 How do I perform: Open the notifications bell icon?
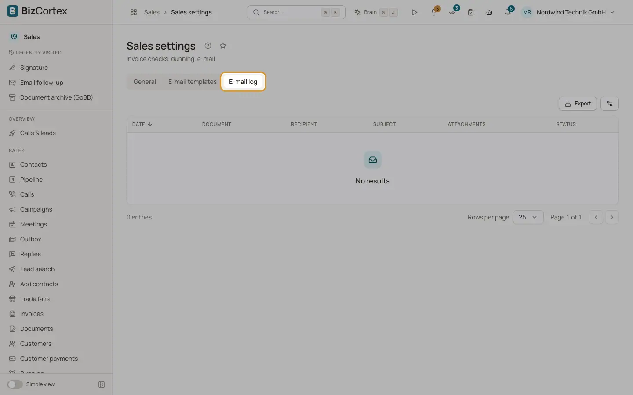[x=508, y=12]
